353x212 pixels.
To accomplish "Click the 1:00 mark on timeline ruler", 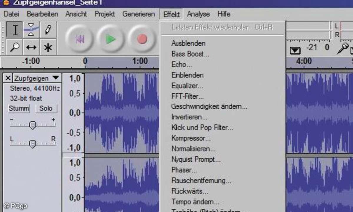I will [140, 61].
